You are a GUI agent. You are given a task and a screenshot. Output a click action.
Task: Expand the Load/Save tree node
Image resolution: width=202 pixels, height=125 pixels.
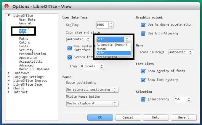coord(9,73)
